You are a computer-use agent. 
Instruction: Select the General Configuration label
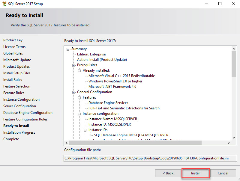click(94, 92)
